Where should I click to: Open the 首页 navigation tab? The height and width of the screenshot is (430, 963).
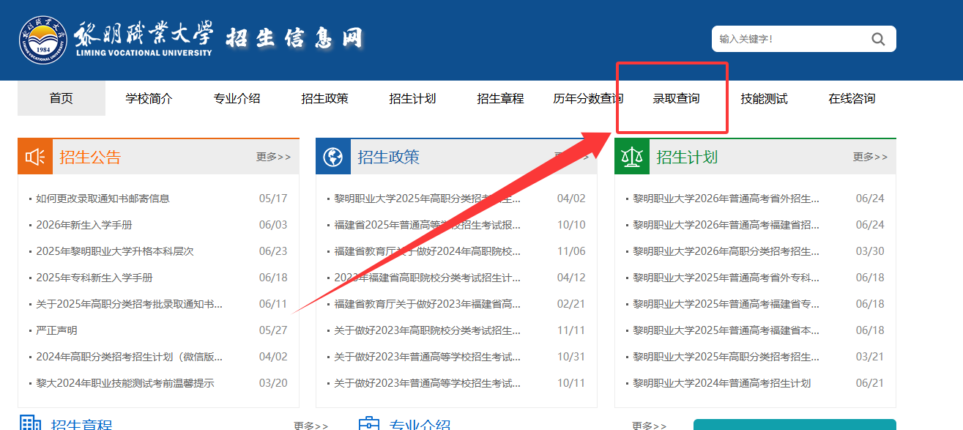click(62, 98)
